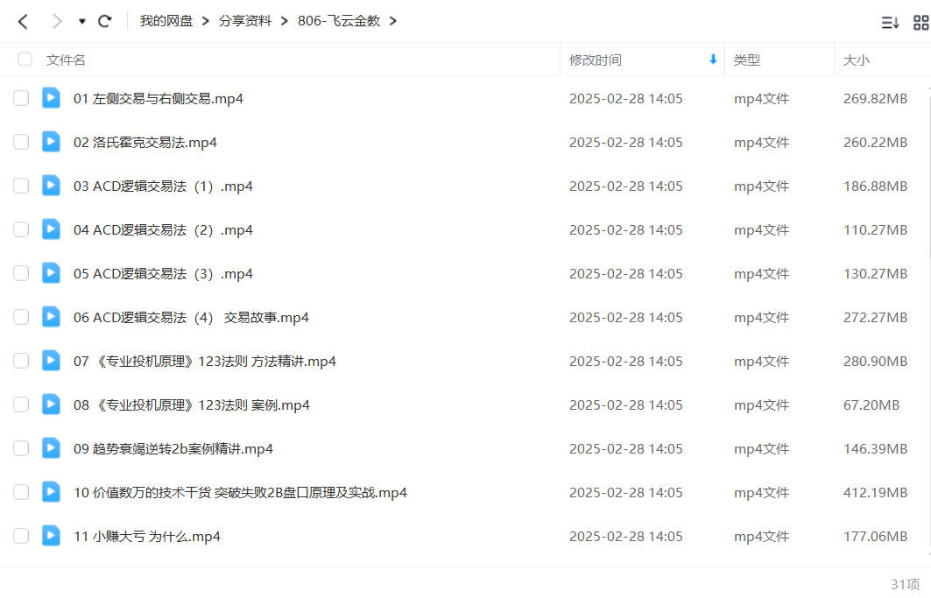Check the box for 01 左侧交易与右侧交易.mp4

(x=21, y=98)
